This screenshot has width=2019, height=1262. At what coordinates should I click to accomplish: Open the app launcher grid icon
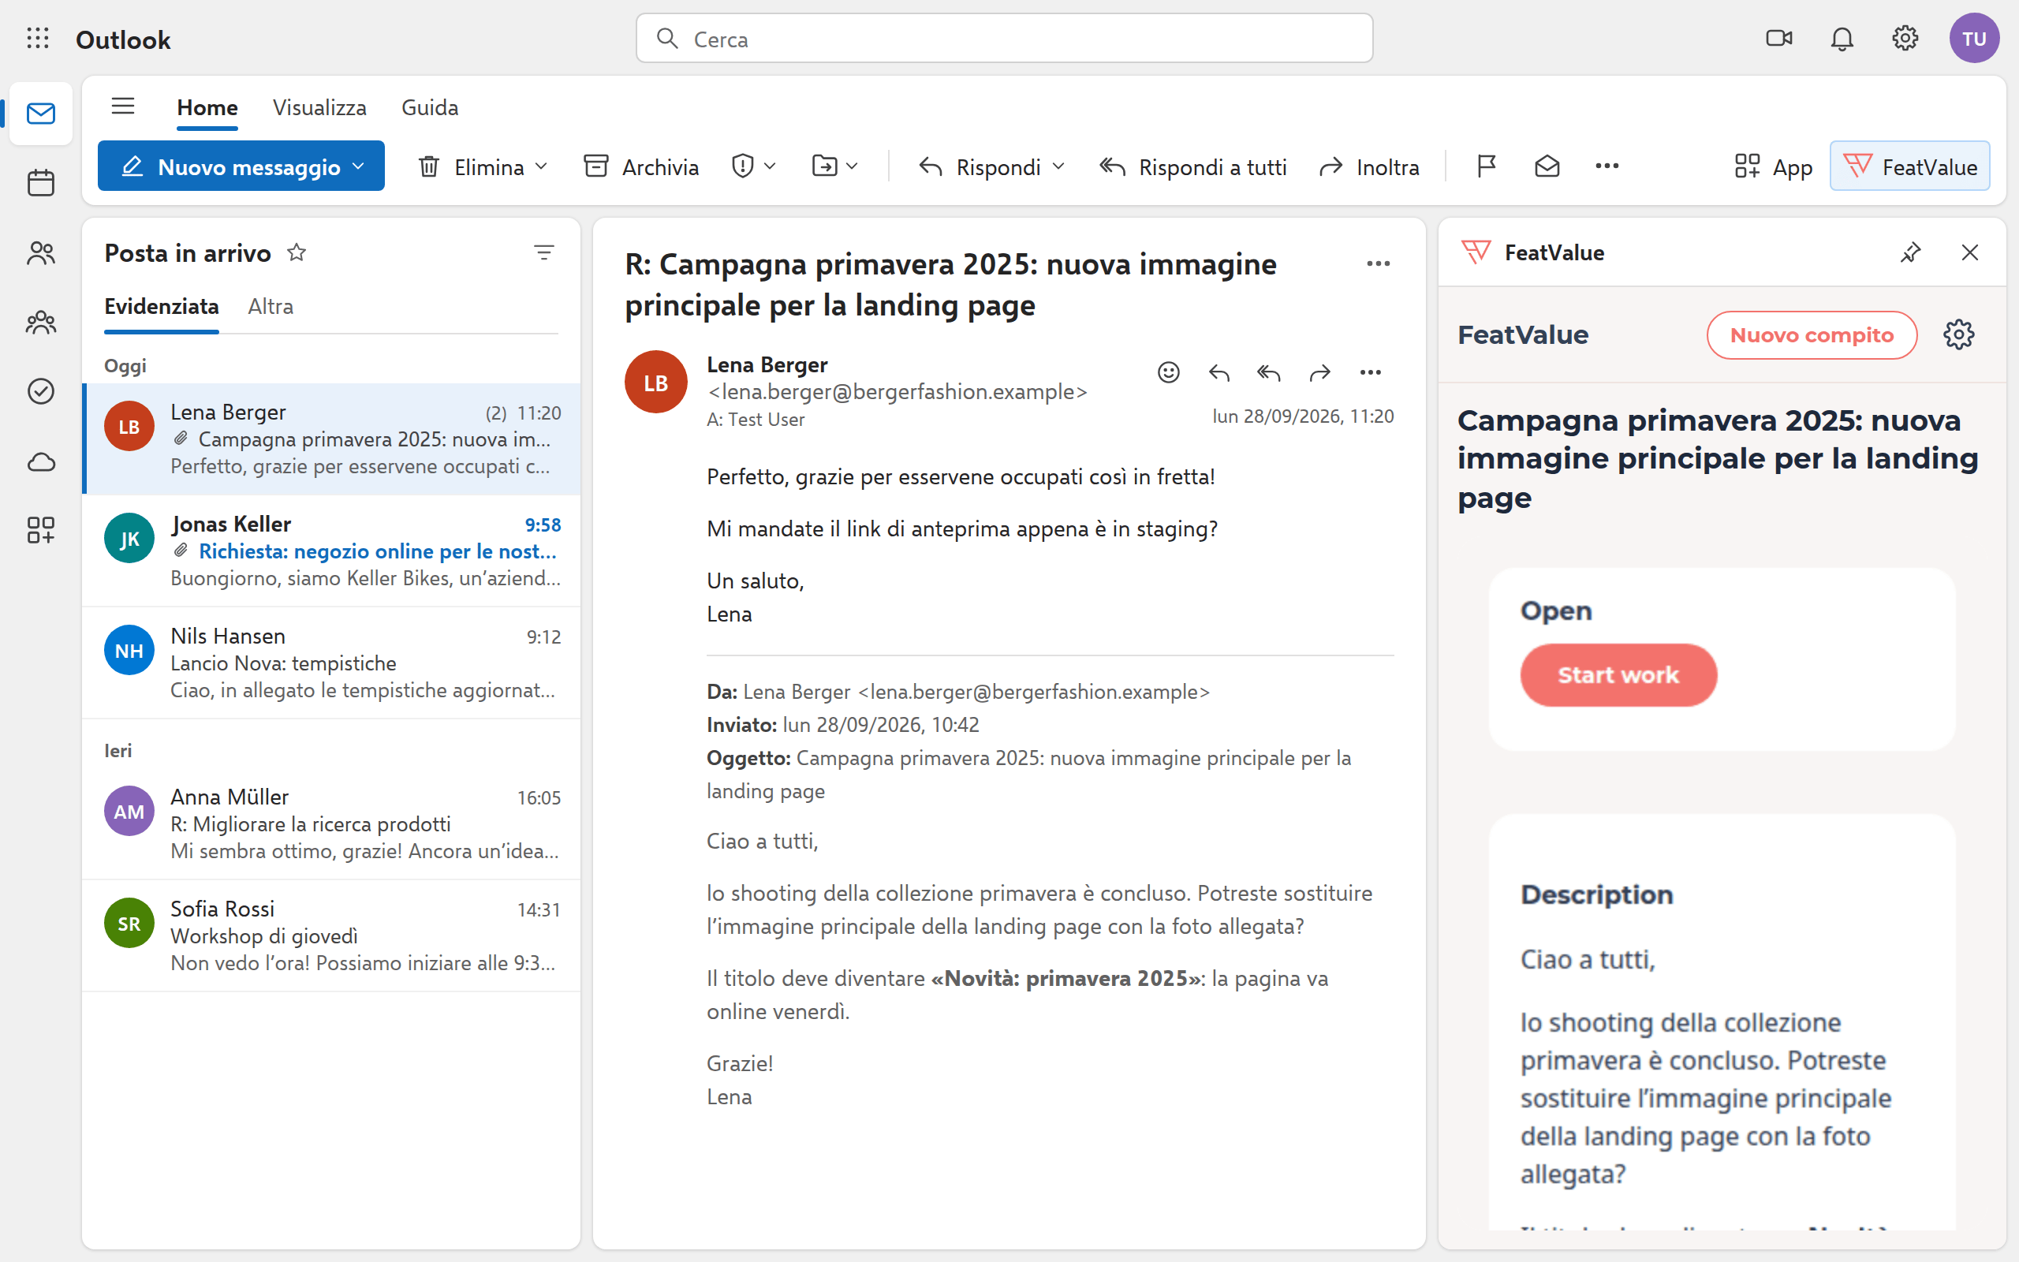[38, 39]
